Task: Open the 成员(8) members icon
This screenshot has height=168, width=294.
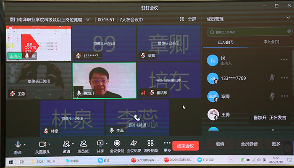Action: pos(84,144)
